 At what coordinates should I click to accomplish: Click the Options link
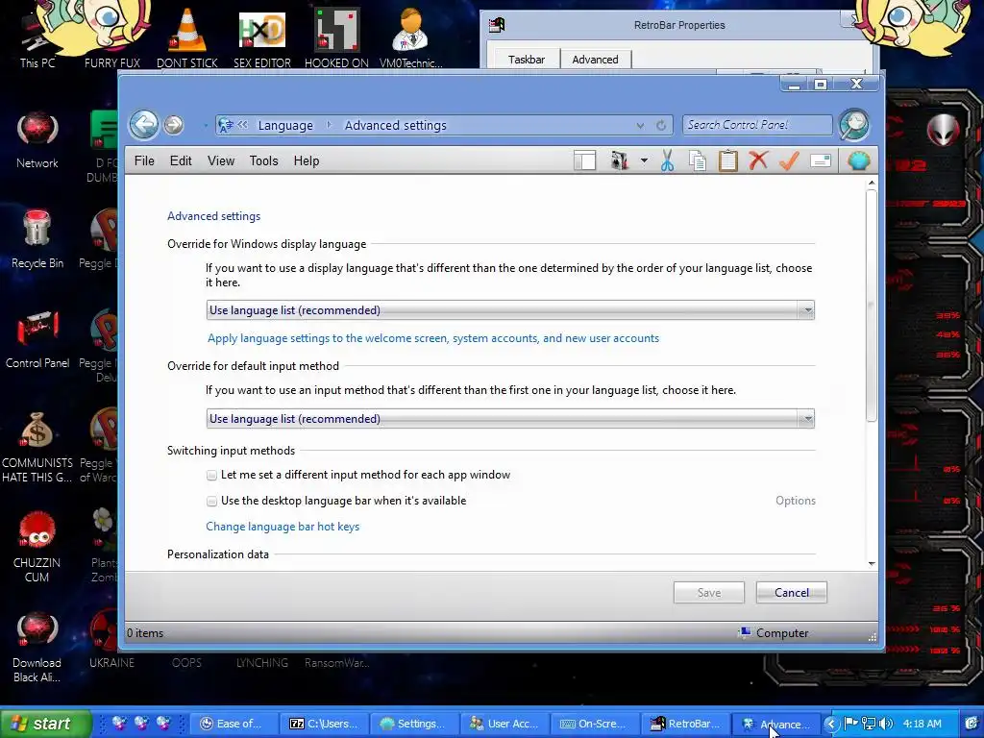coord(795,501)
